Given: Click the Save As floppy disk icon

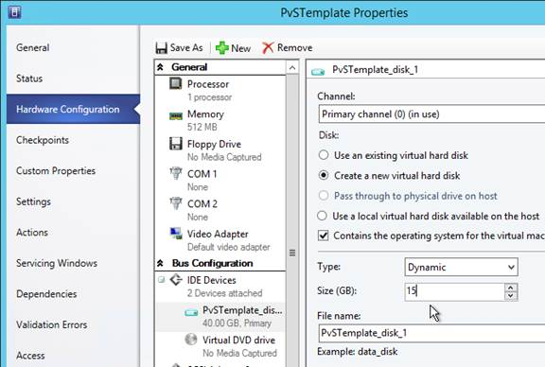Looking at the screenshot, I should pos(161,48).
